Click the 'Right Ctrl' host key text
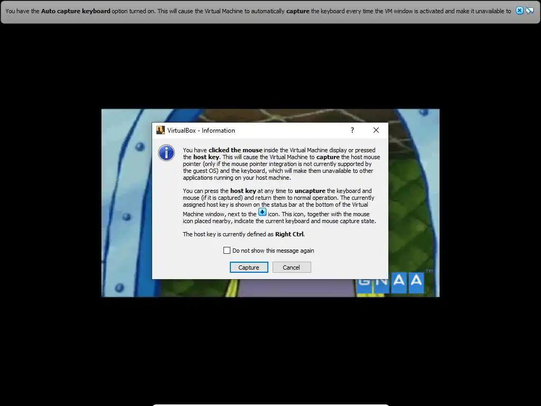541x406 pixels. 290,234
